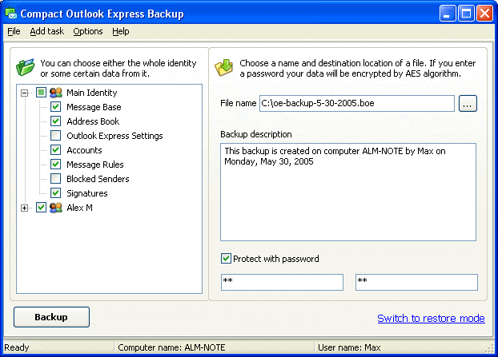This screenshot has height=357, width=498.
Task: Open the File menu
Action: (14, 31)
